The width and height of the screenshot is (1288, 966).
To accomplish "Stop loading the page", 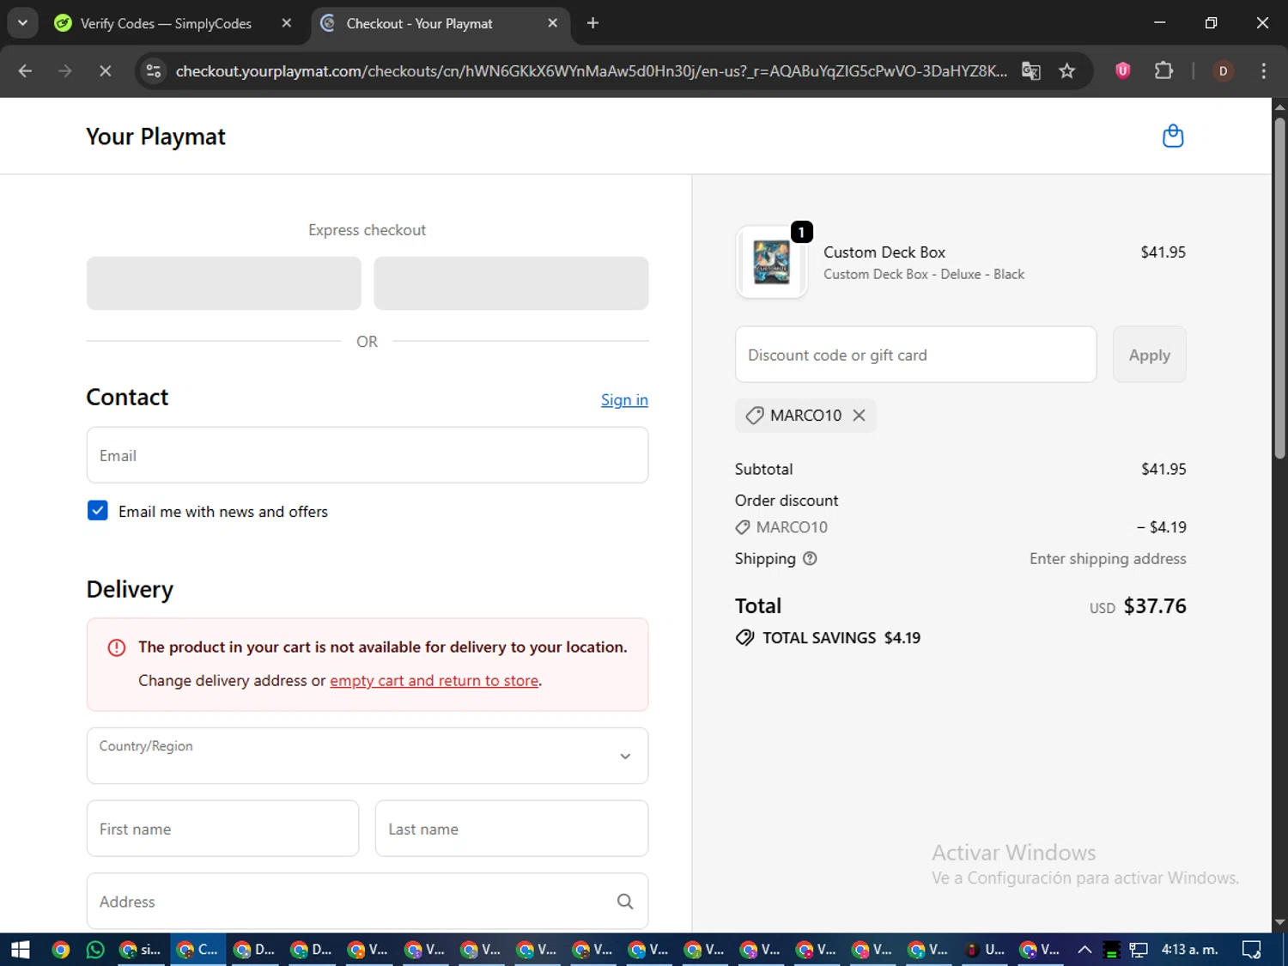I will click(x=105, y=71).
